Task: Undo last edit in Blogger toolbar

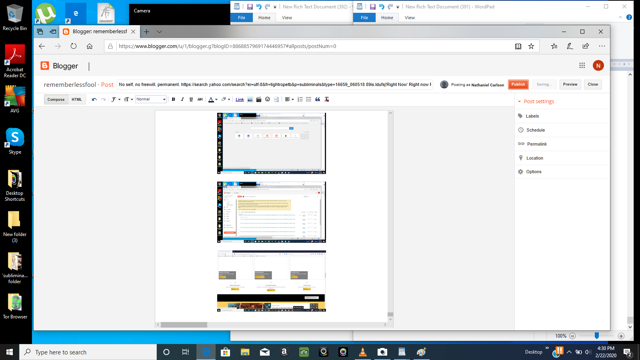Action: click(94, 100)
